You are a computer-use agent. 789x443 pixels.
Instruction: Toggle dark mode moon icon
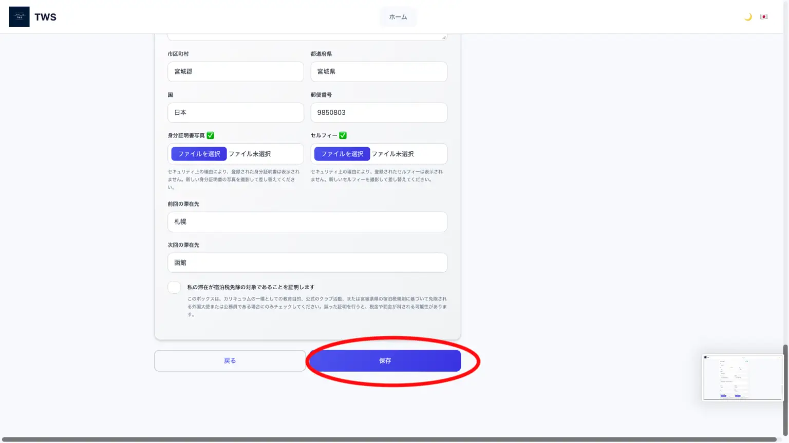pos(748,17)
